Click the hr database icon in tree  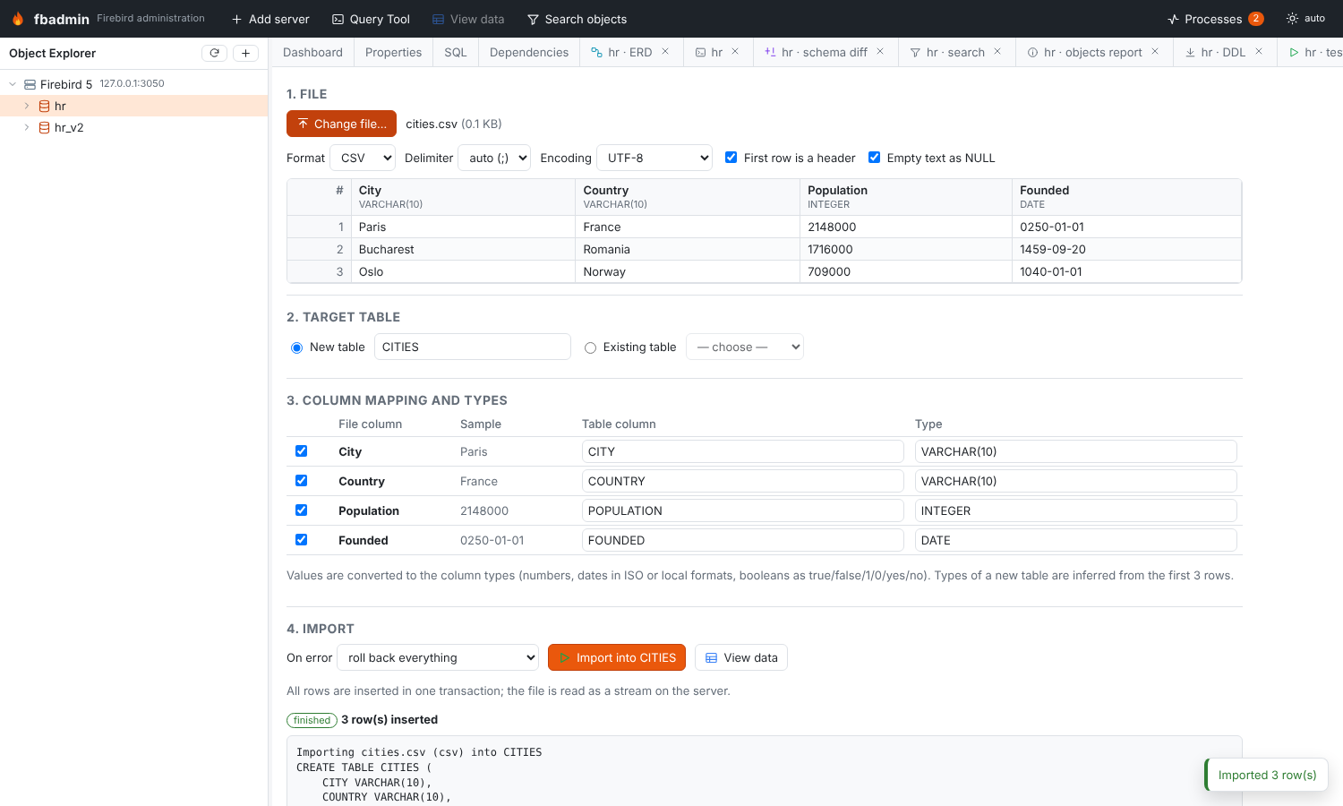[x=44, y=106]
